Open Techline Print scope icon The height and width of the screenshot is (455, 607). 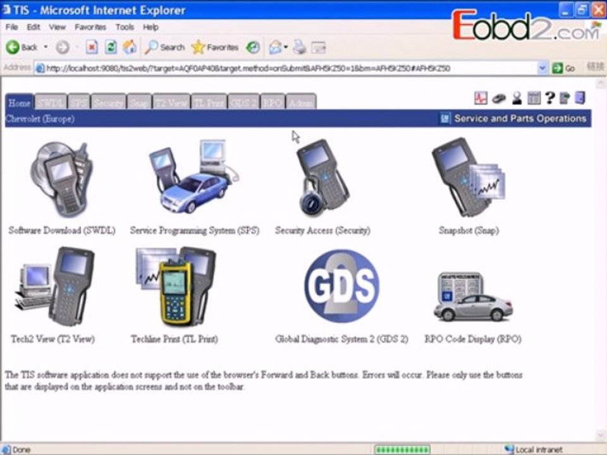coord(175,287)
